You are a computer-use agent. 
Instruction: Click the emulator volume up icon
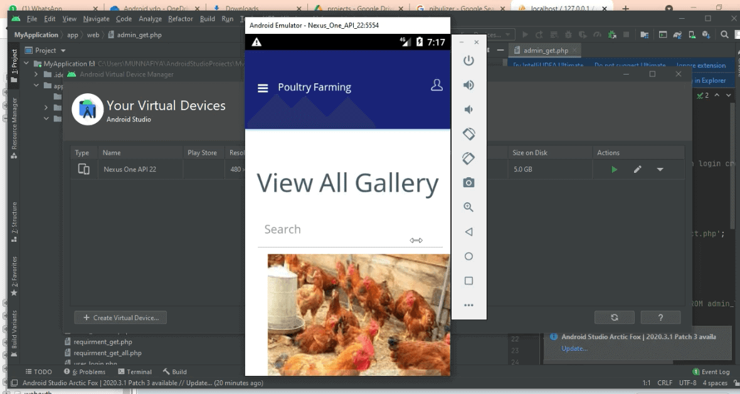pyautogui.click(x=468, y=85)
